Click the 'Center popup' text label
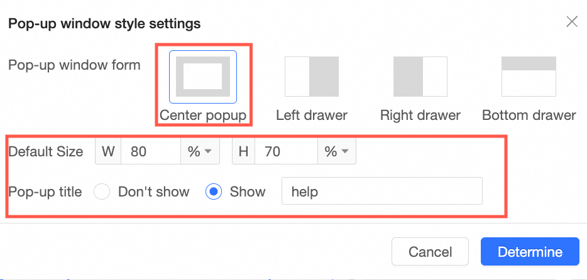Image resolution: width=587 pixels, height=280 pixels. tap(203, 115)
